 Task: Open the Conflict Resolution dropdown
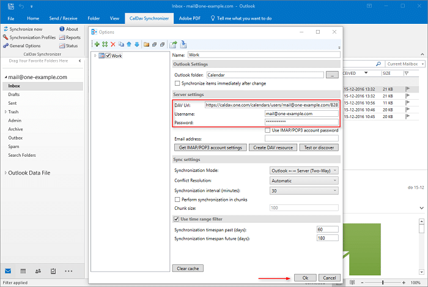(x=304, y=181)
